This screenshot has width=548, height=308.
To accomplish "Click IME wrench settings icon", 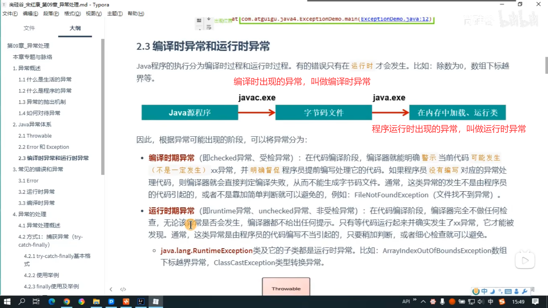I will pos(525,291).
